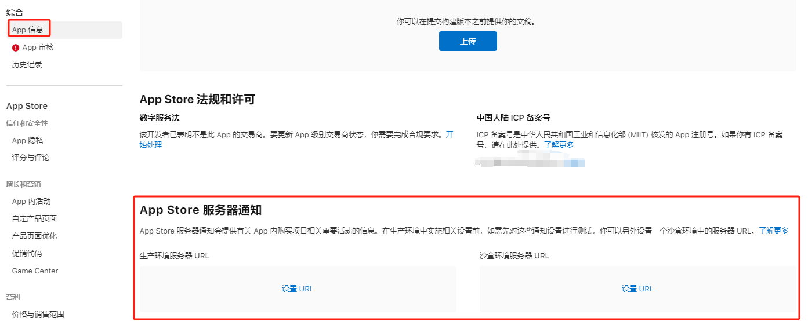Open 促销代码 in the sidebar
This screenshot has width=808, height=321.
point(27,253)
